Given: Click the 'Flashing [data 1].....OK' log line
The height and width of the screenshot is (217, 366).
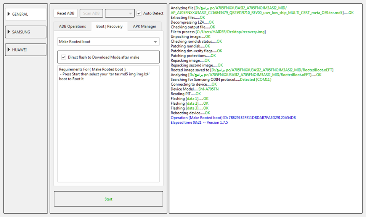Looking at the screenshot, I should coord(189,99).
